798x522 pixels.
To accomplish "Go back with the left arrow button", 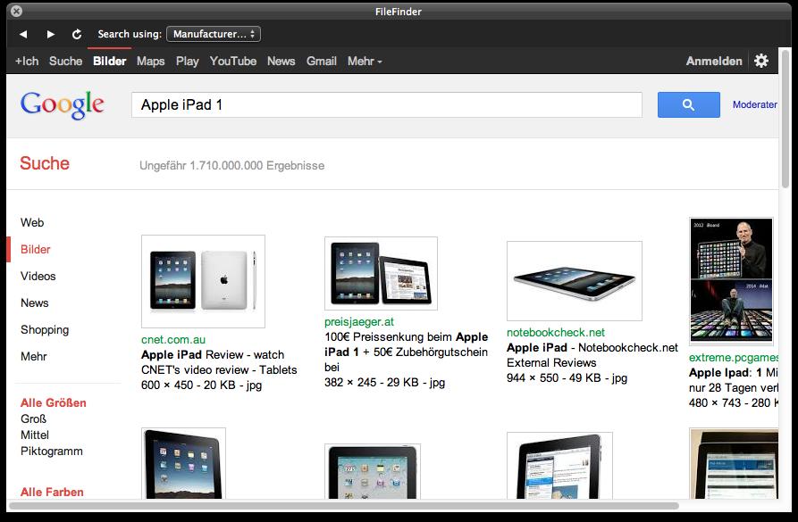I will (23, 34).
